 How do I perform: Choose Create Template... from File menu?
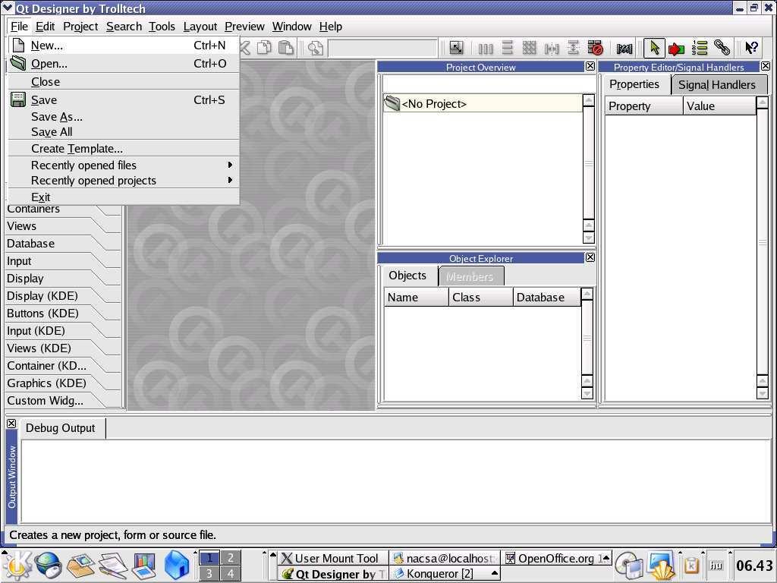click(x=124, y=149)
